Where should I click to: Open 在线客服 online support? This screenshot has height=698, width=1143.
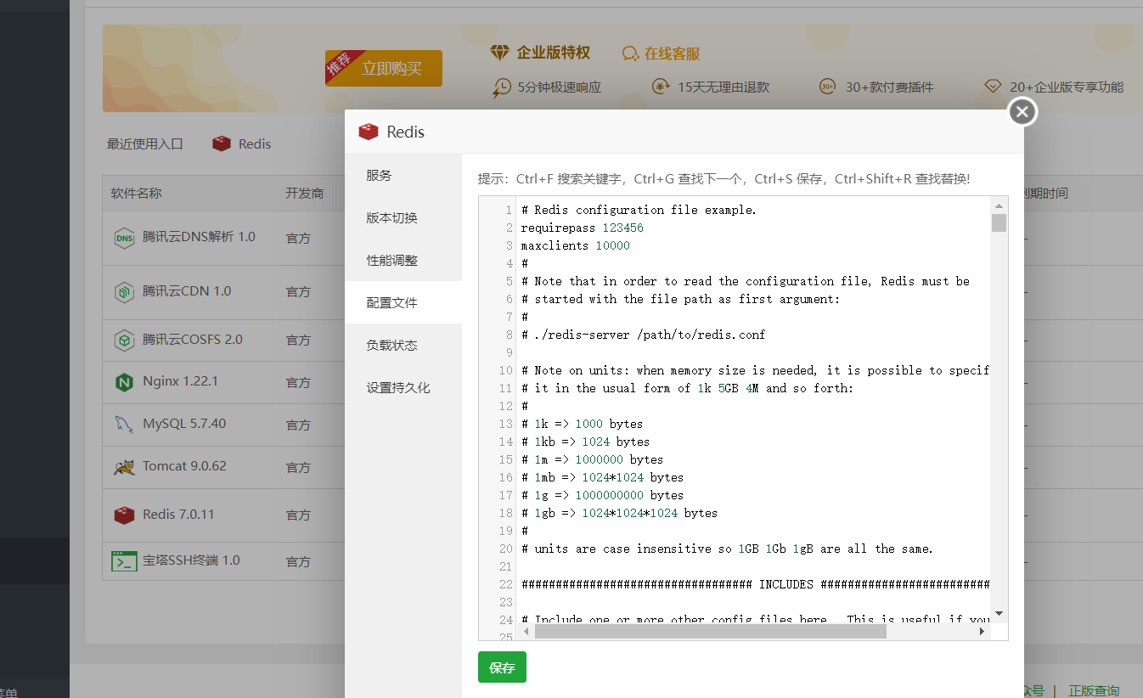[x=662, y=53]
